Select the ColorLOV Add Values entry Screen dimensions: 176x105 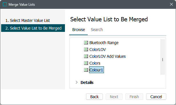(x=107, y=56)
